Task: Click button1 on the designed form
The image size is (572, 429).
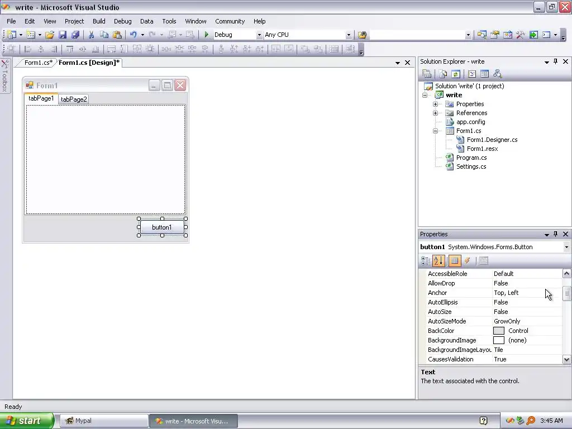Action: click(x=162, y=227)
